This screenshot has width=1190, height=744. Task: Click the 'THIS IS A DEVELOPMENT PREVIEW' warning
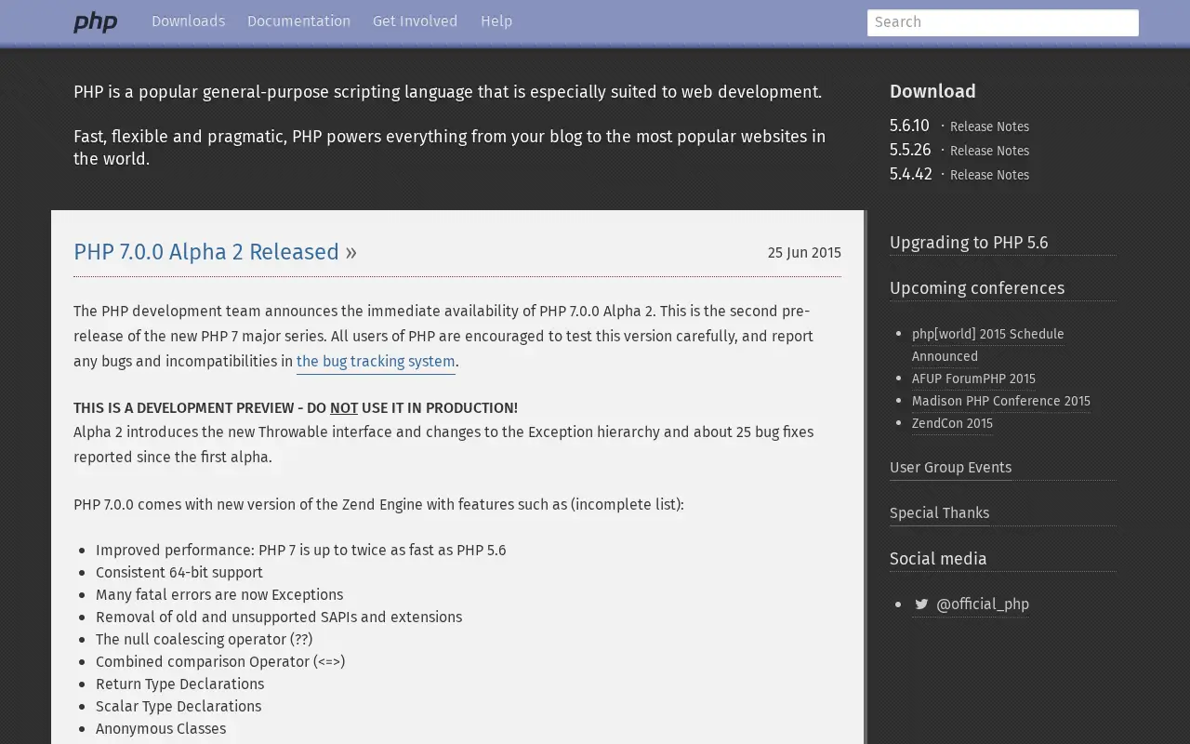(x=296, y=408)
